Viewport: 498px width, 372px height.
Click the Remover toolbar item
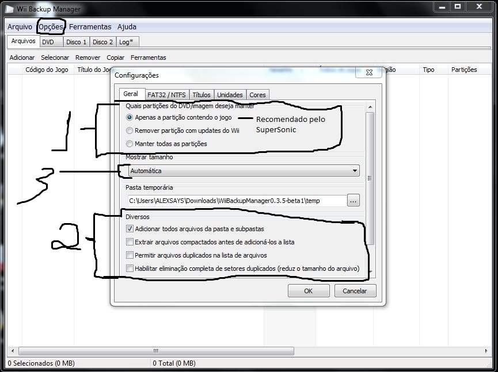[x=88, y=57]
